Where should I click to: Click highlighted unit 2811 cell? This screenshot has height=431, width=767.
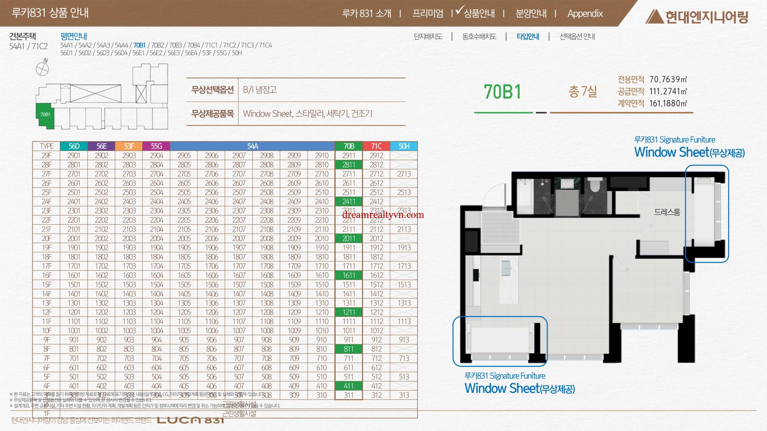coord(348,165)
